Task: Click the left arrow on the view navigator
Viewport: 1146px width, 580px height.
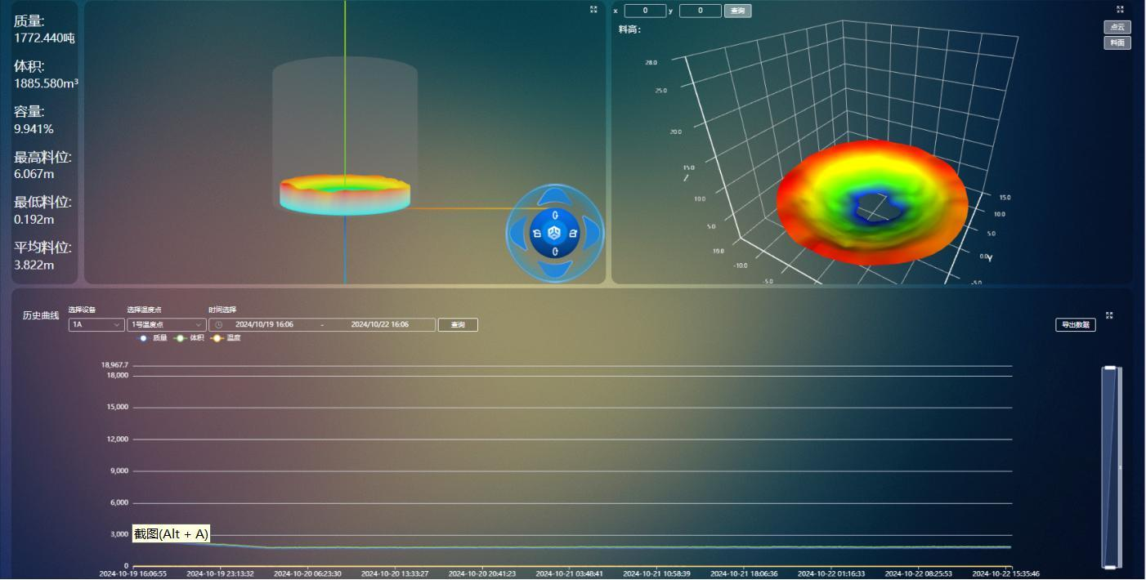Action: point(519,234)
